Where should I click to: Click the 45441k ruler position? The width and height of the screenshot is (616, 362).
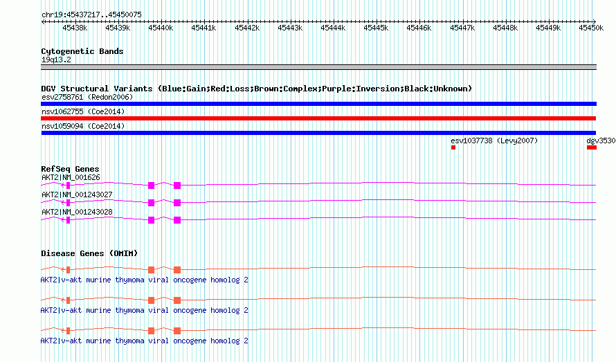(x=203, y=28)
